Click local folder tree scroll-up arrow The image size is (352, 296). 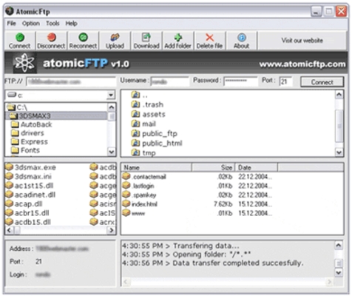(112, 107)
